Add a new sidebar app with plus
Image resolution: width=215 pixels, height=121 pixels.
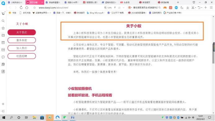pyautogui.click(x=3, y=104)
